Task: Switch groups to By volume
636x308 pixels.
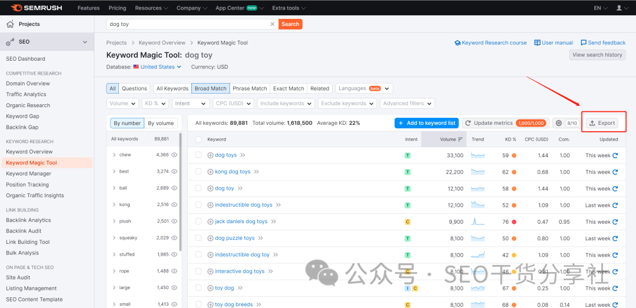Action: [161, 123]
